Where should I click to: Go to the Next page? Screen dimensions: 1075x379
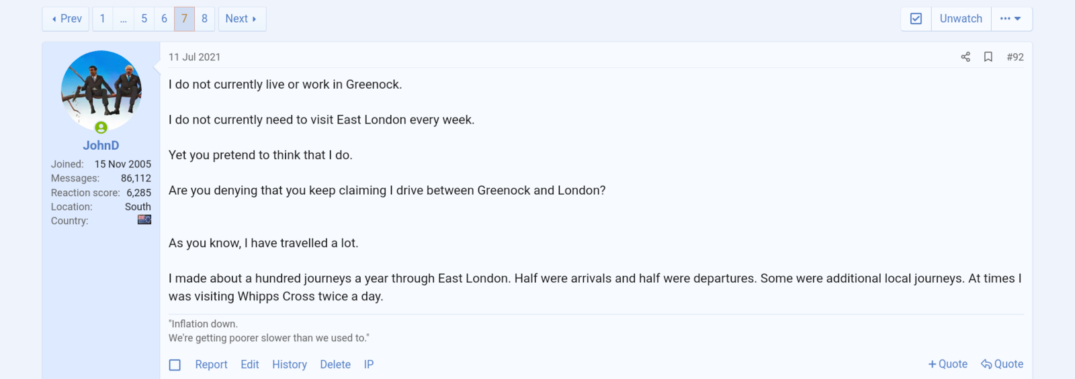(x=241, y=19)
